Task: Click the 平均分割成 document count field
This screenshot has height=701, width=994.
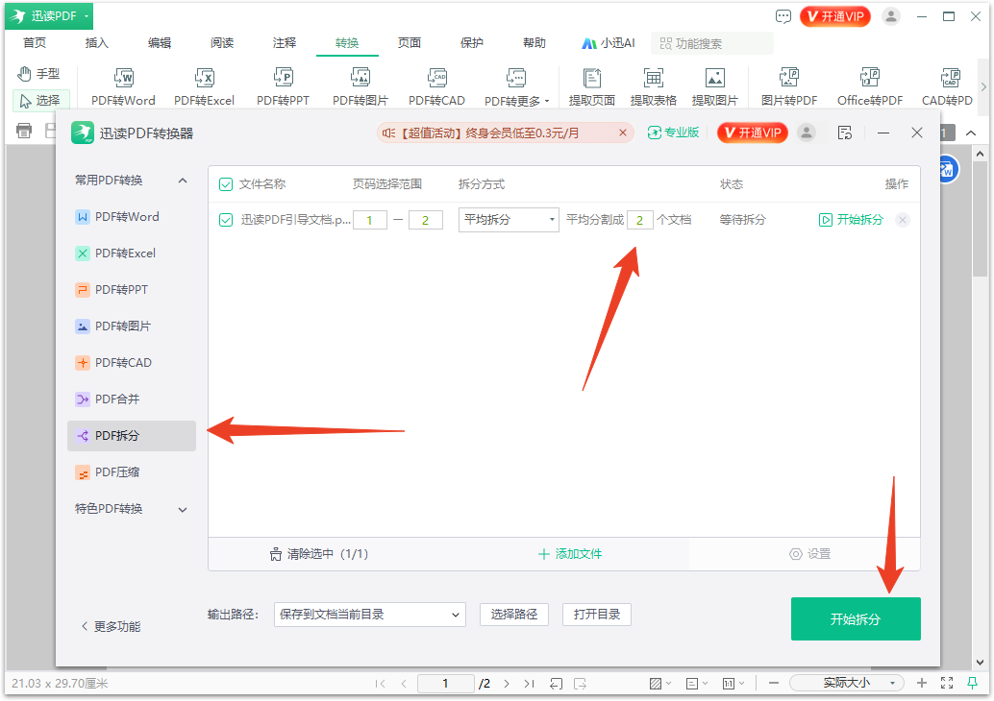Action: coord(639,220)
